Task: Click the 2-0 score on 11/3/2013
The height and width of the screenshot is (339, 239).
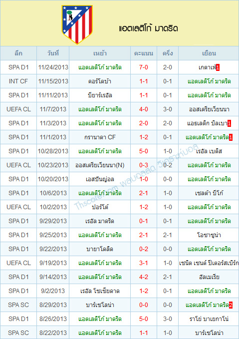Action: (144, 123)
